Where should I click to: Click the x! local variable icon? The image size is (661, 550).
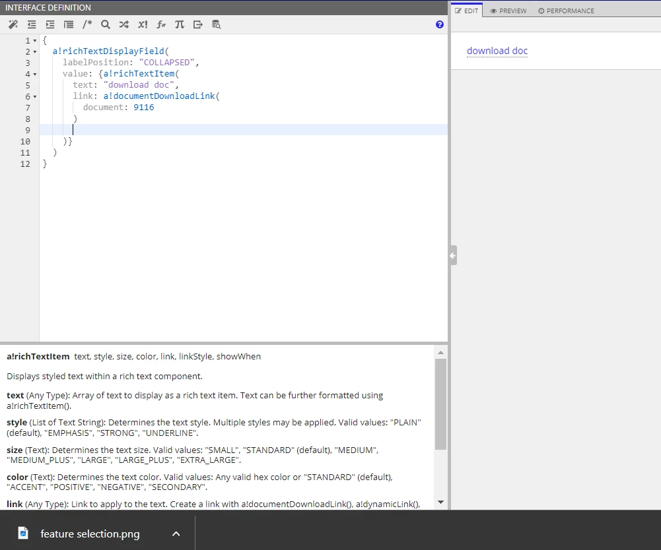pyautogui.click(x=143, y=24)
